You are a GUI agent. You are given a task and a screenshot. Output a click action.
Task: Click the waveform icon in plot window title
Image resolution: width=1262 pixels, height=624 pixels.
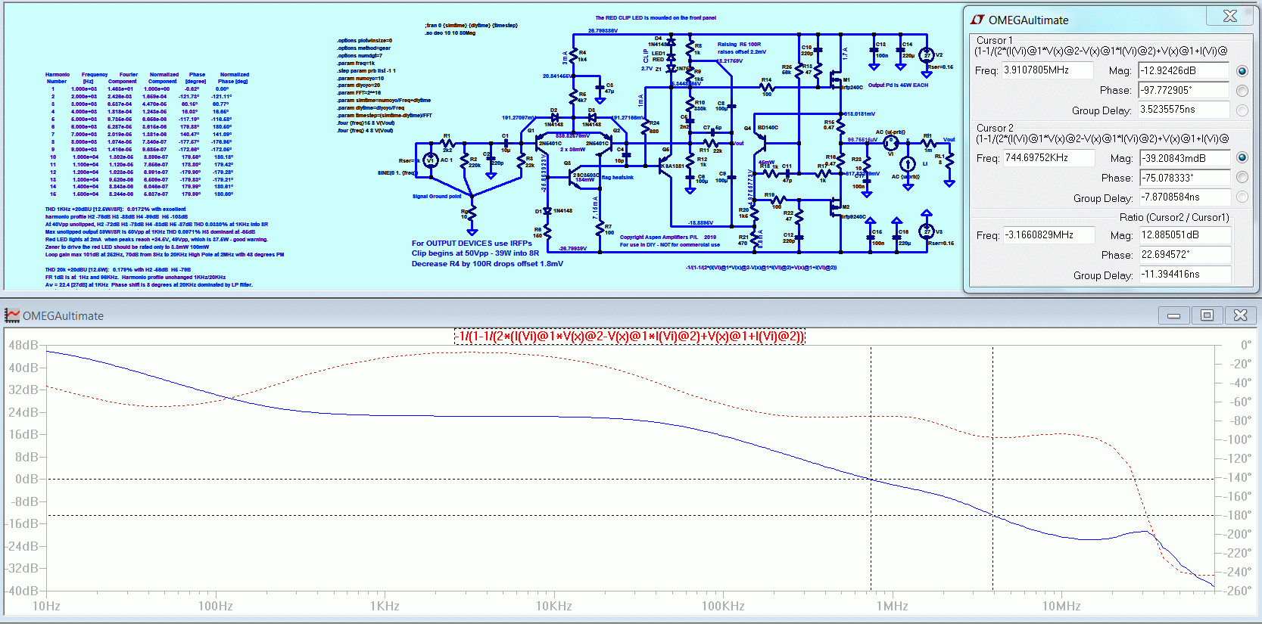[x=12, y=315]
